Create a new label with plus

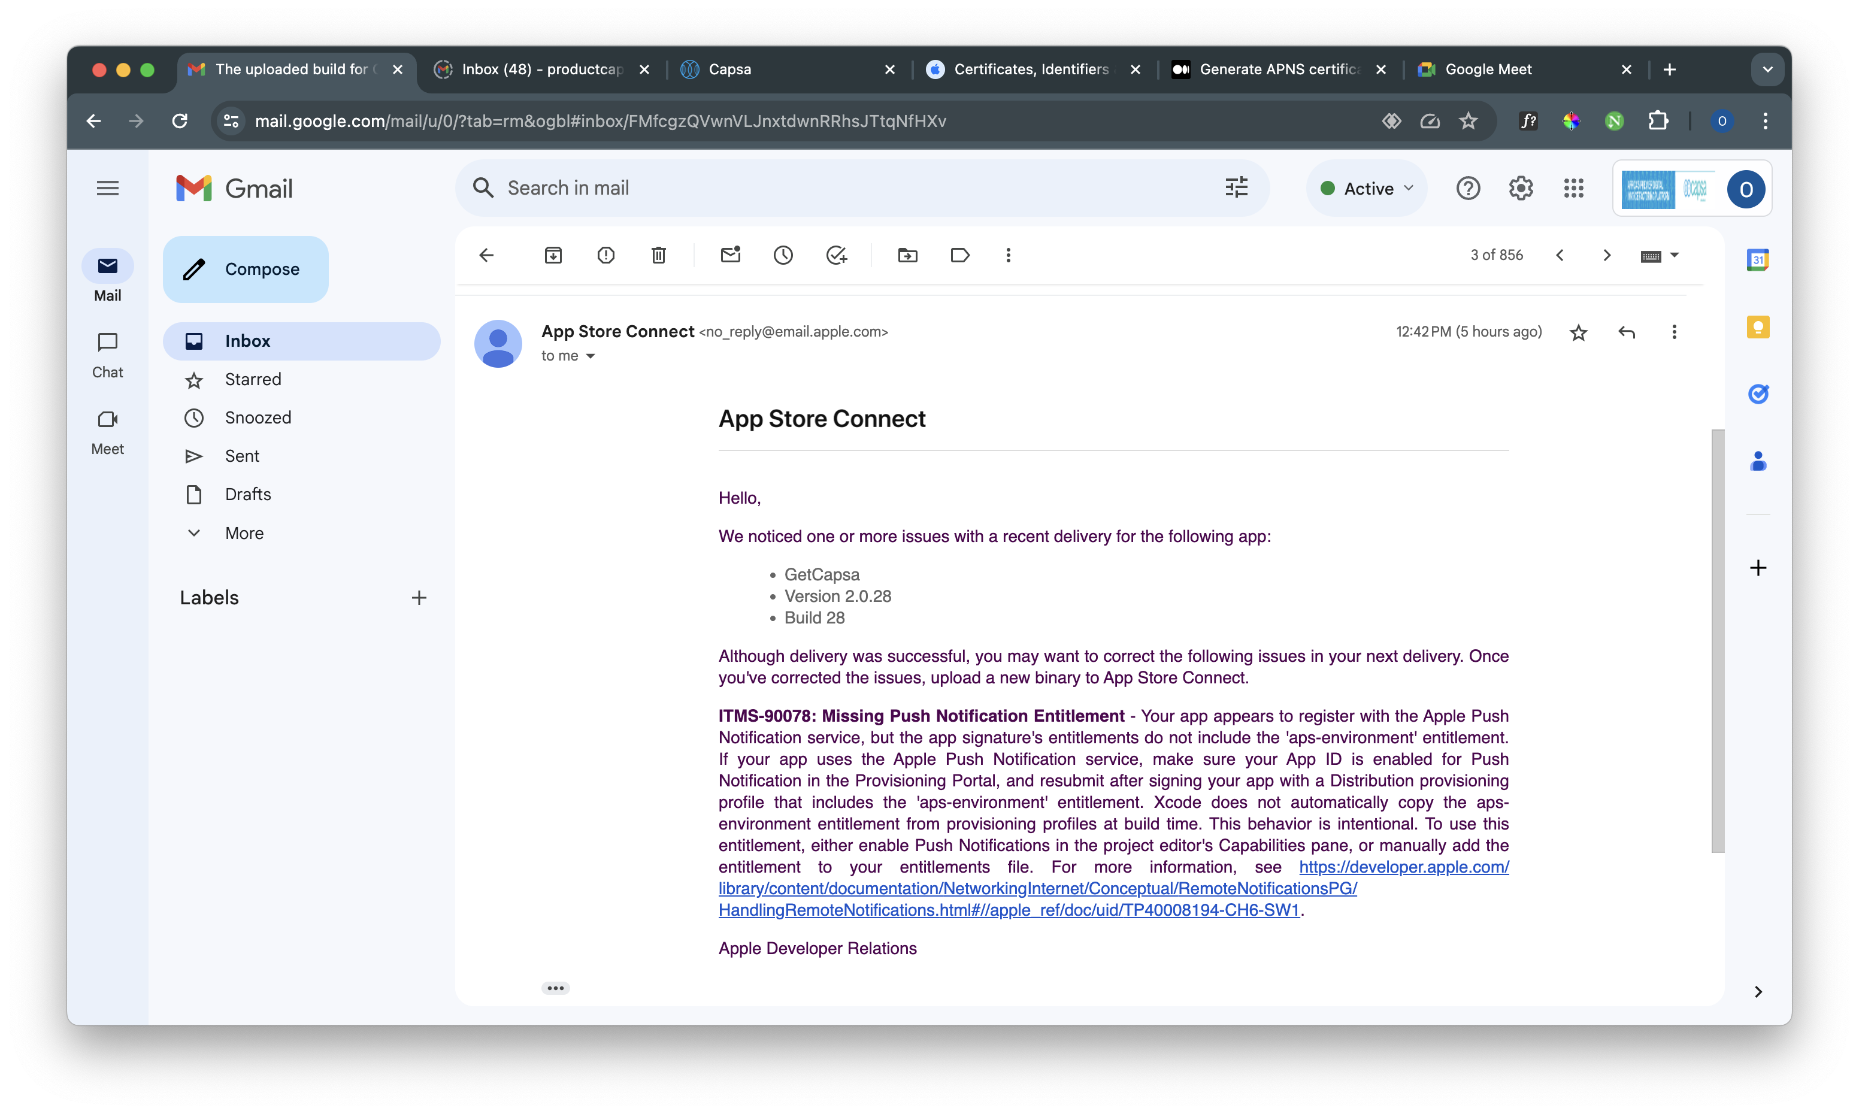419,598
